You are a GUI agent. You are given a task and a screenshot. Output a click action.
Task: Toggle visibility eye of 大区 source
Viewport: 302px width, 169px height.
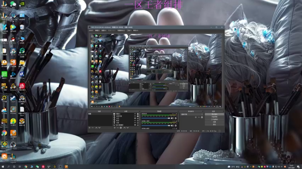(x=135, y=118)
